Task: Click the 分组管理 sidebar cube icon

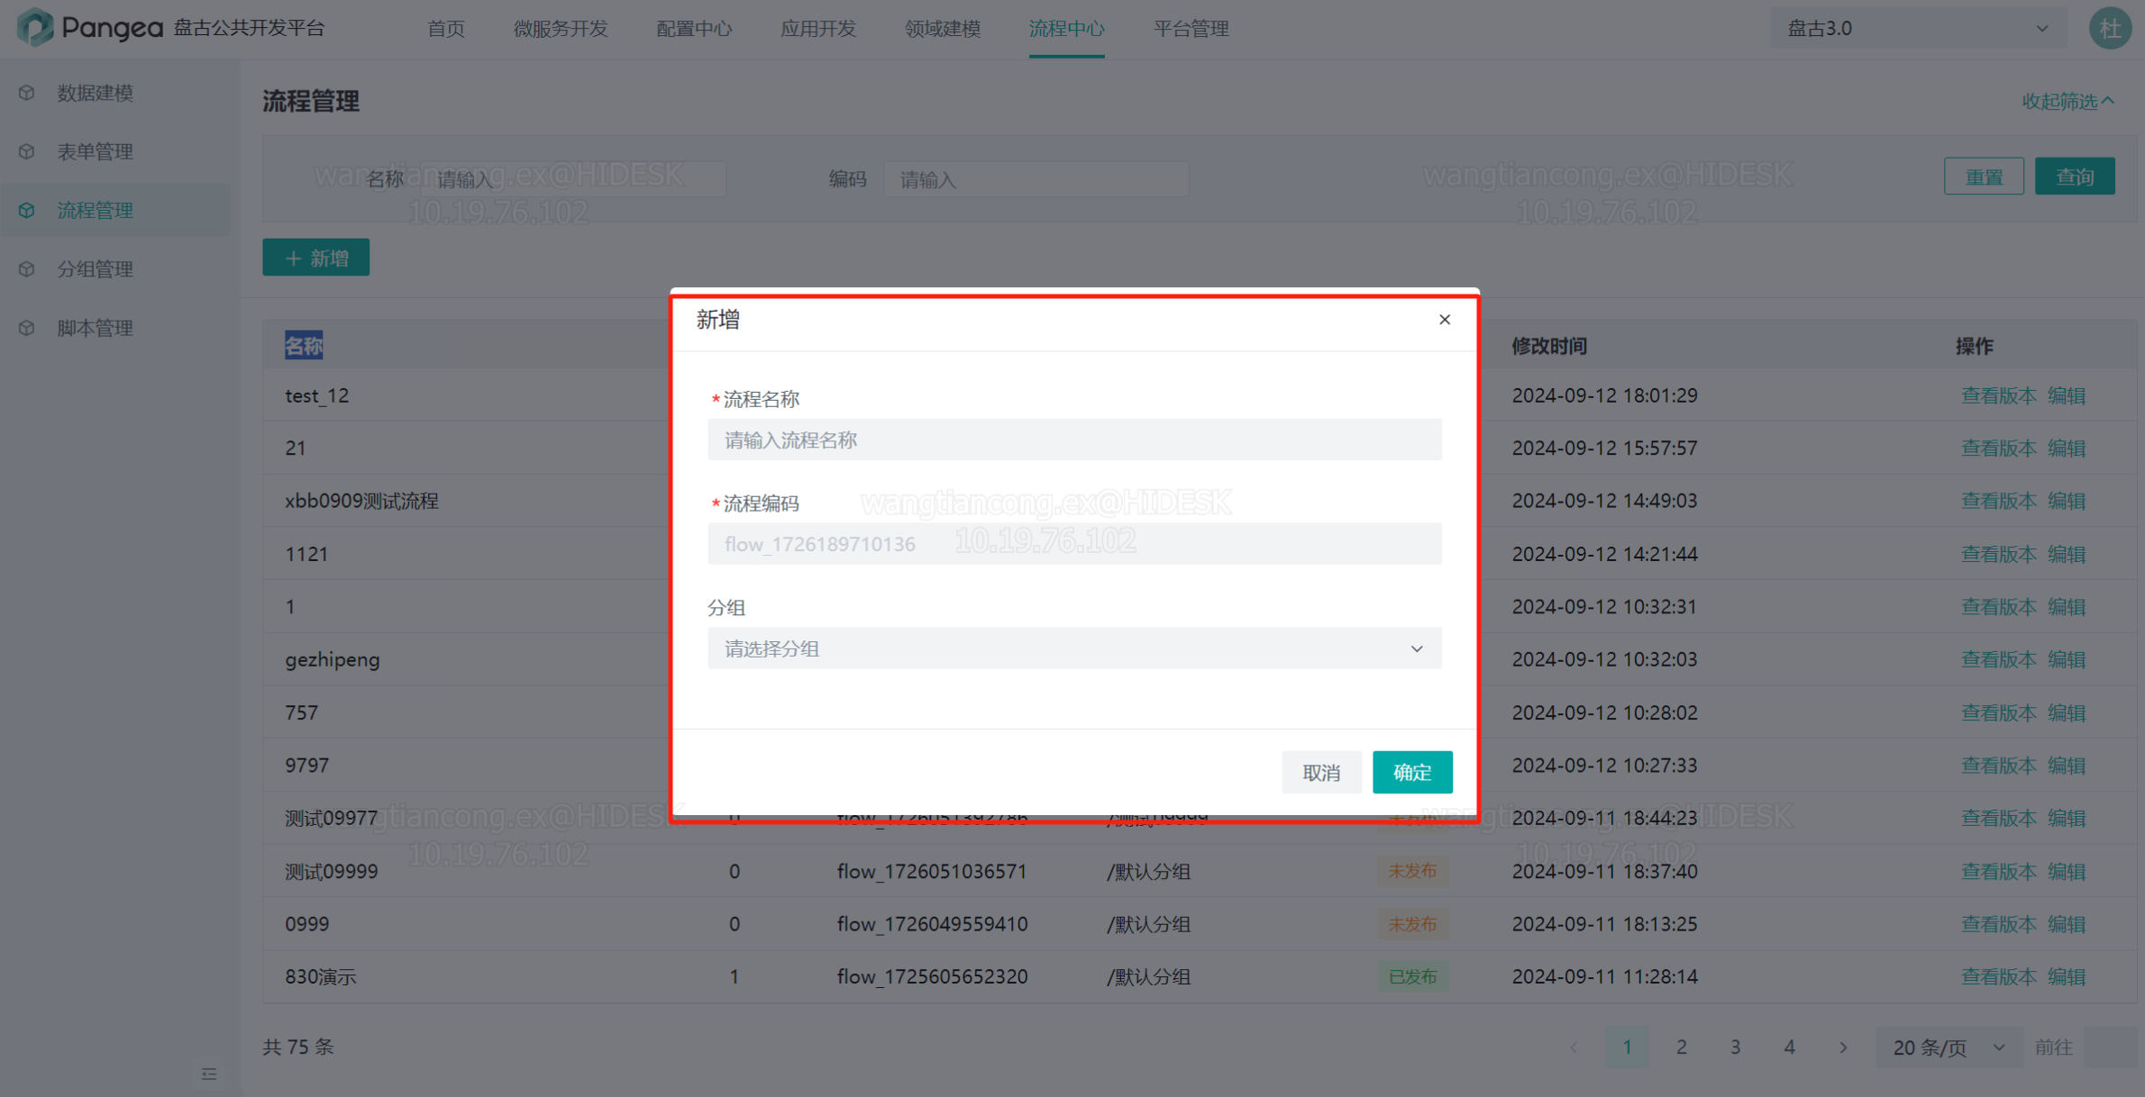Action: tap(27, 268)
